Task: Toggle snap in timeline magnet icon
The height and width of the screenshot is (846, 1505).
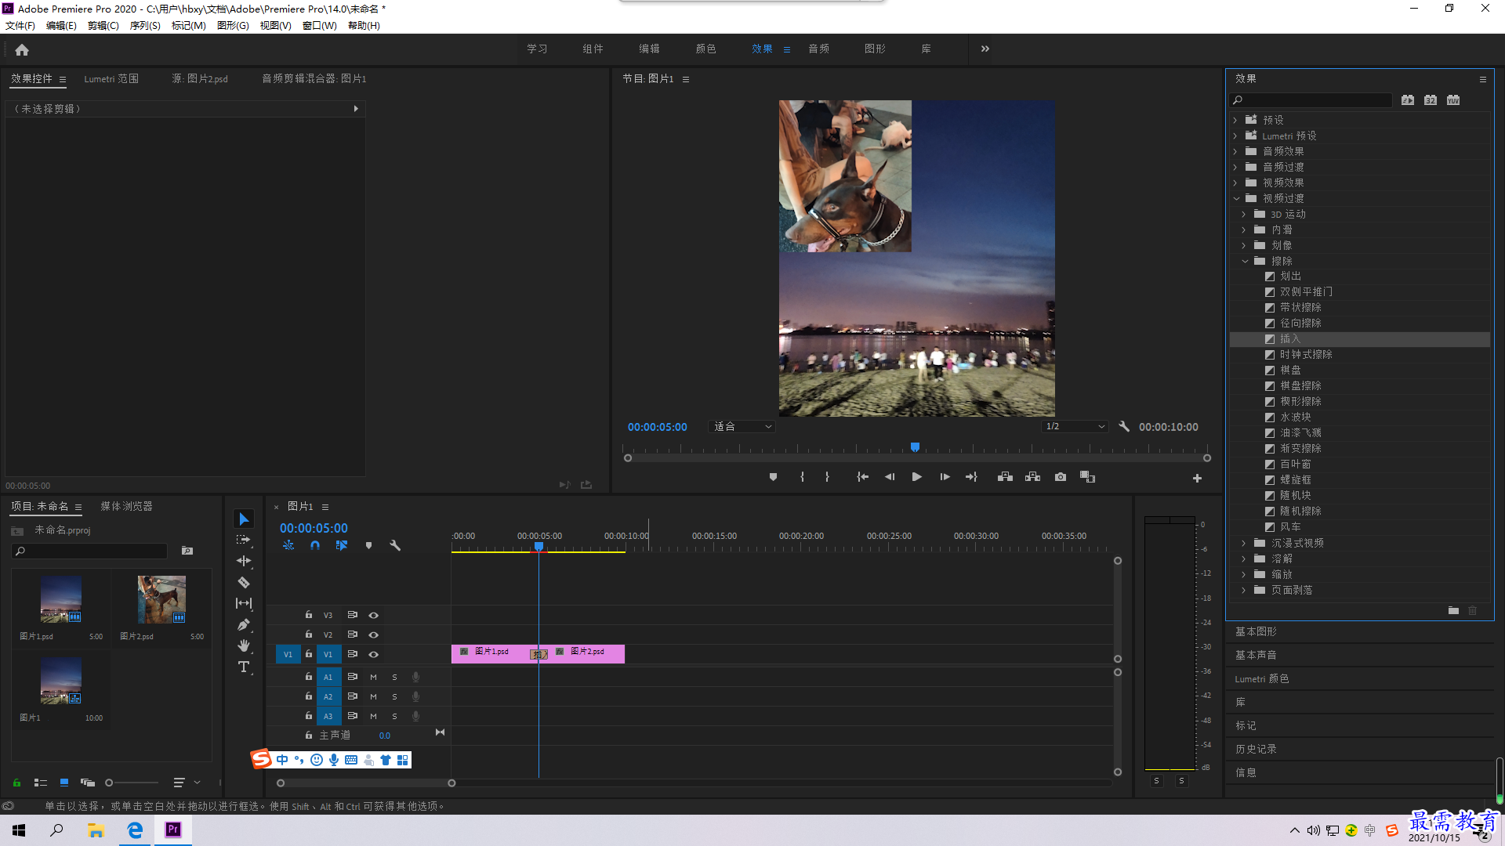Action: click(315, 545)
